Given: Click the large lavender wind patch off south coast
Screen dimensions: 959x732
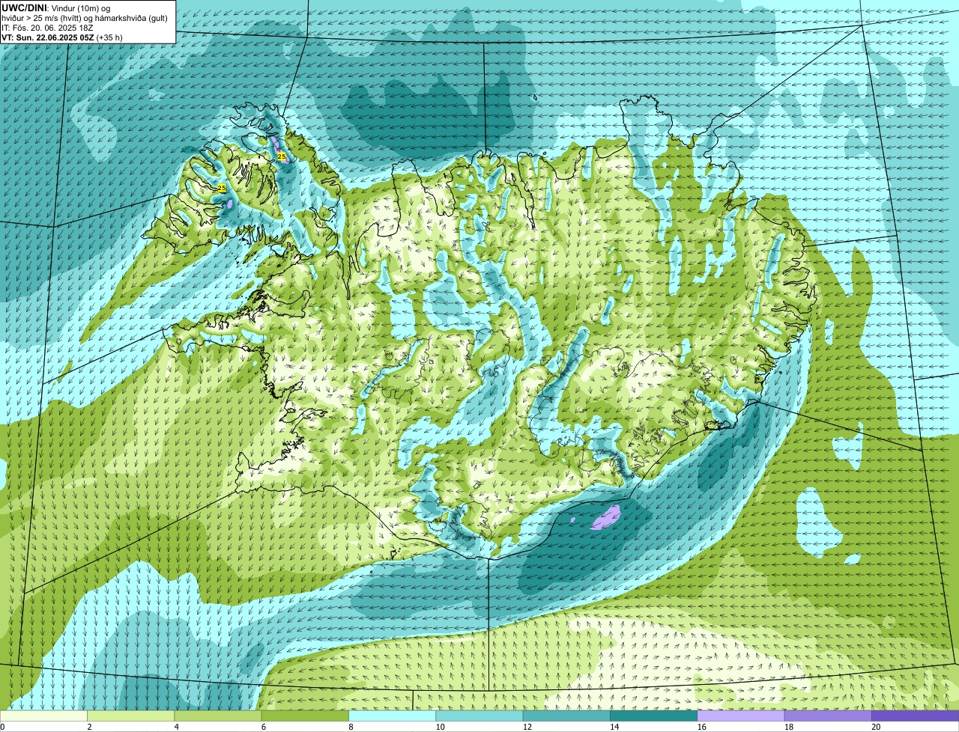Looking at the screenshot, I should coord(606,517).
